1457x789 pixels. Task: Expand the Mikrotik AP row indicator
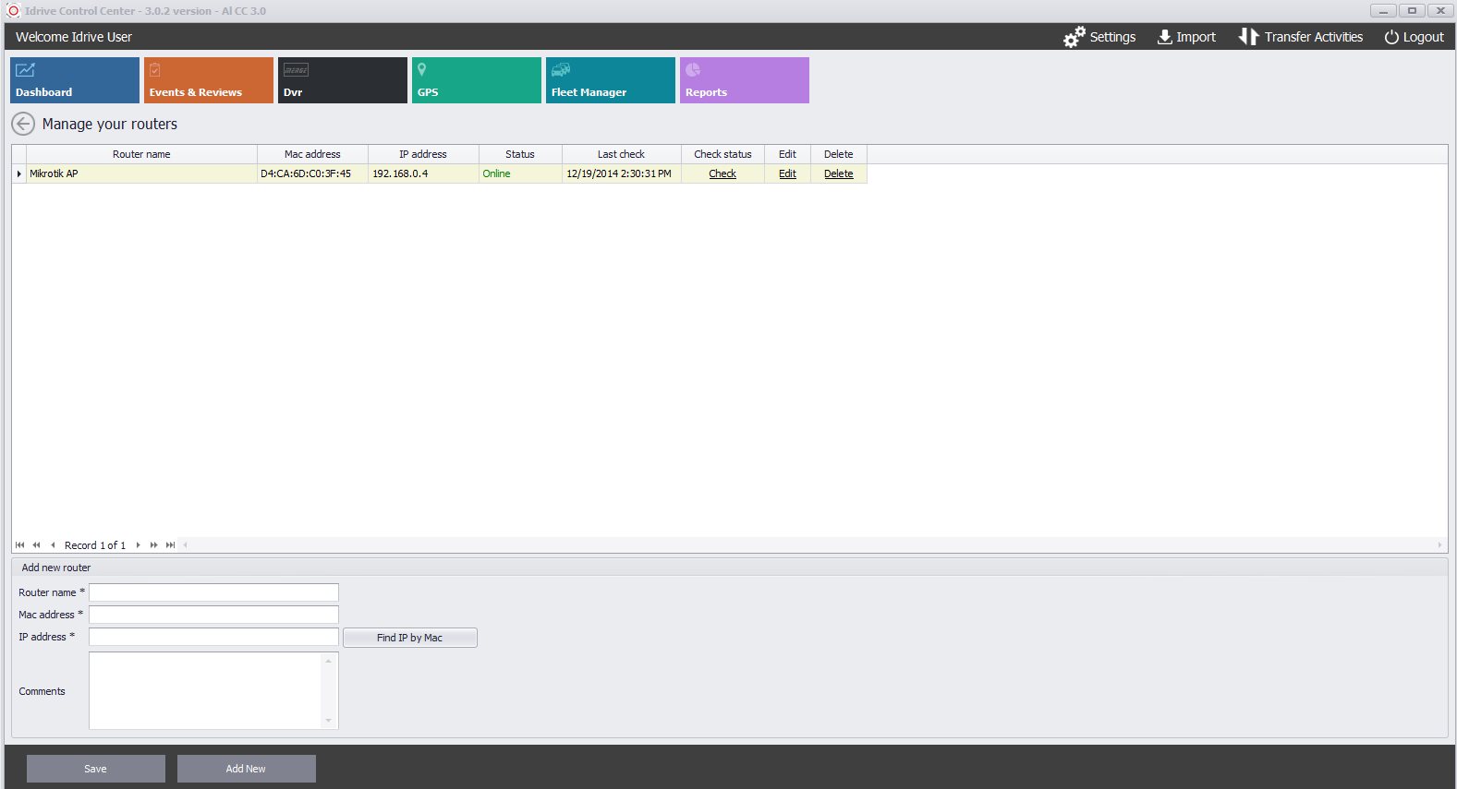pyautogui.click(x=19, y=173)
